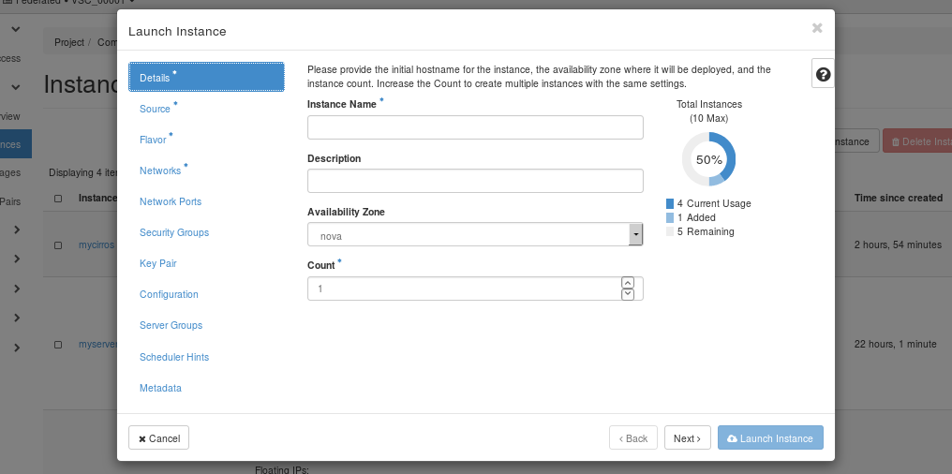
Task: Go to the Configuration tab
Action: tap(169, 294)
